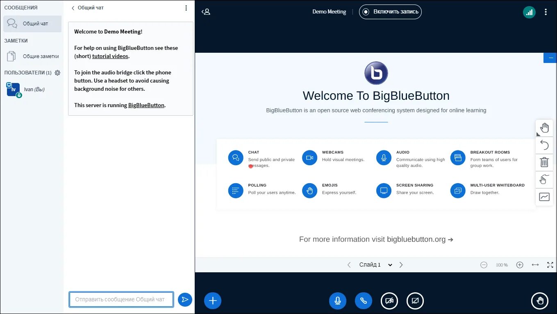The width and height of the screenshot is (557, 314).
Task: Reset zoom at 100 % label
Action: 502,265
